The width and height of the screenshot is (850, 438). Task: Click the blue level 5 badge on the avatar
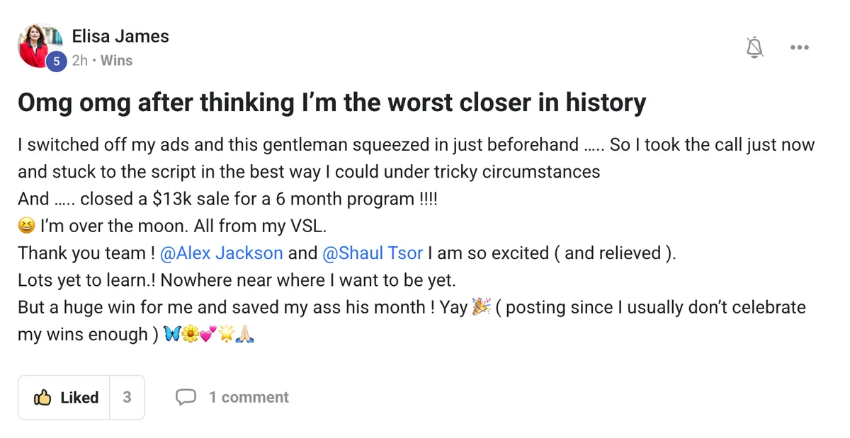pyautogui.click(x=56, y=62)
